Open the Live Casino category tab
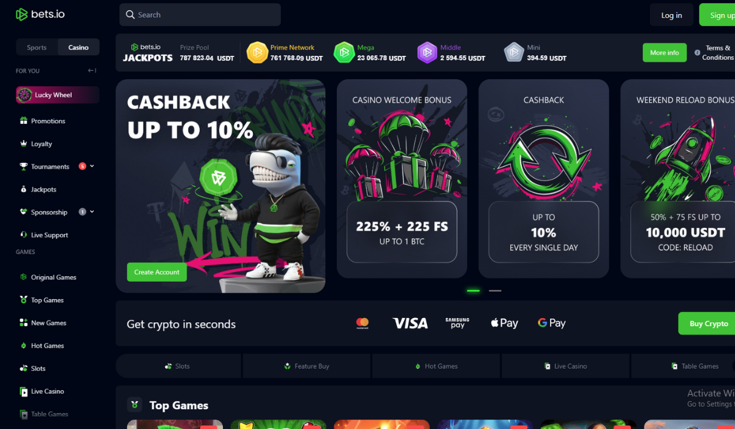This screenshot has height=429, width=735. point(565,366)
